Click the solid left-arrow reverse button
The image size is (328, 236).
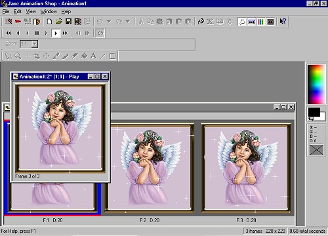click(x=18, y=33)
